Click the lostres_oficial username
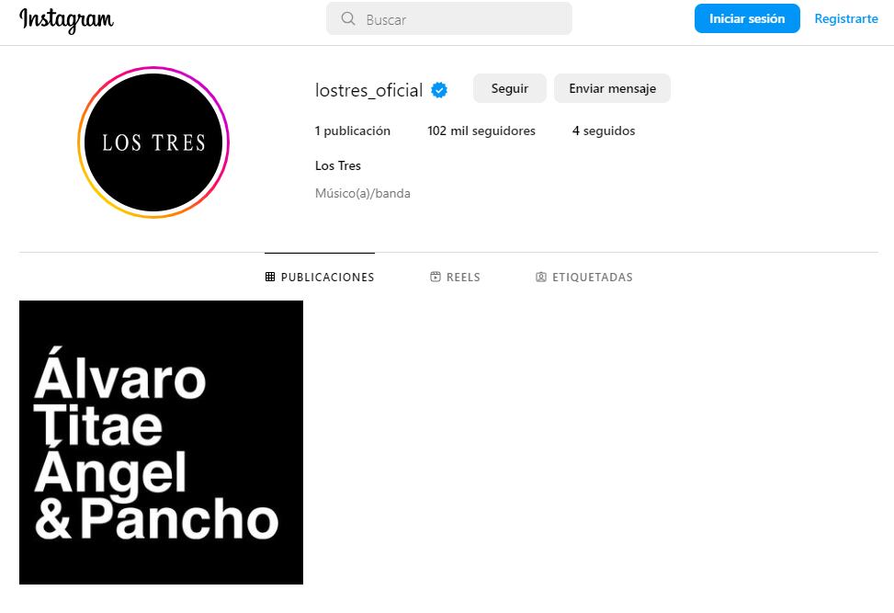This screenshot has width=894, height=613. click(368, 90)
